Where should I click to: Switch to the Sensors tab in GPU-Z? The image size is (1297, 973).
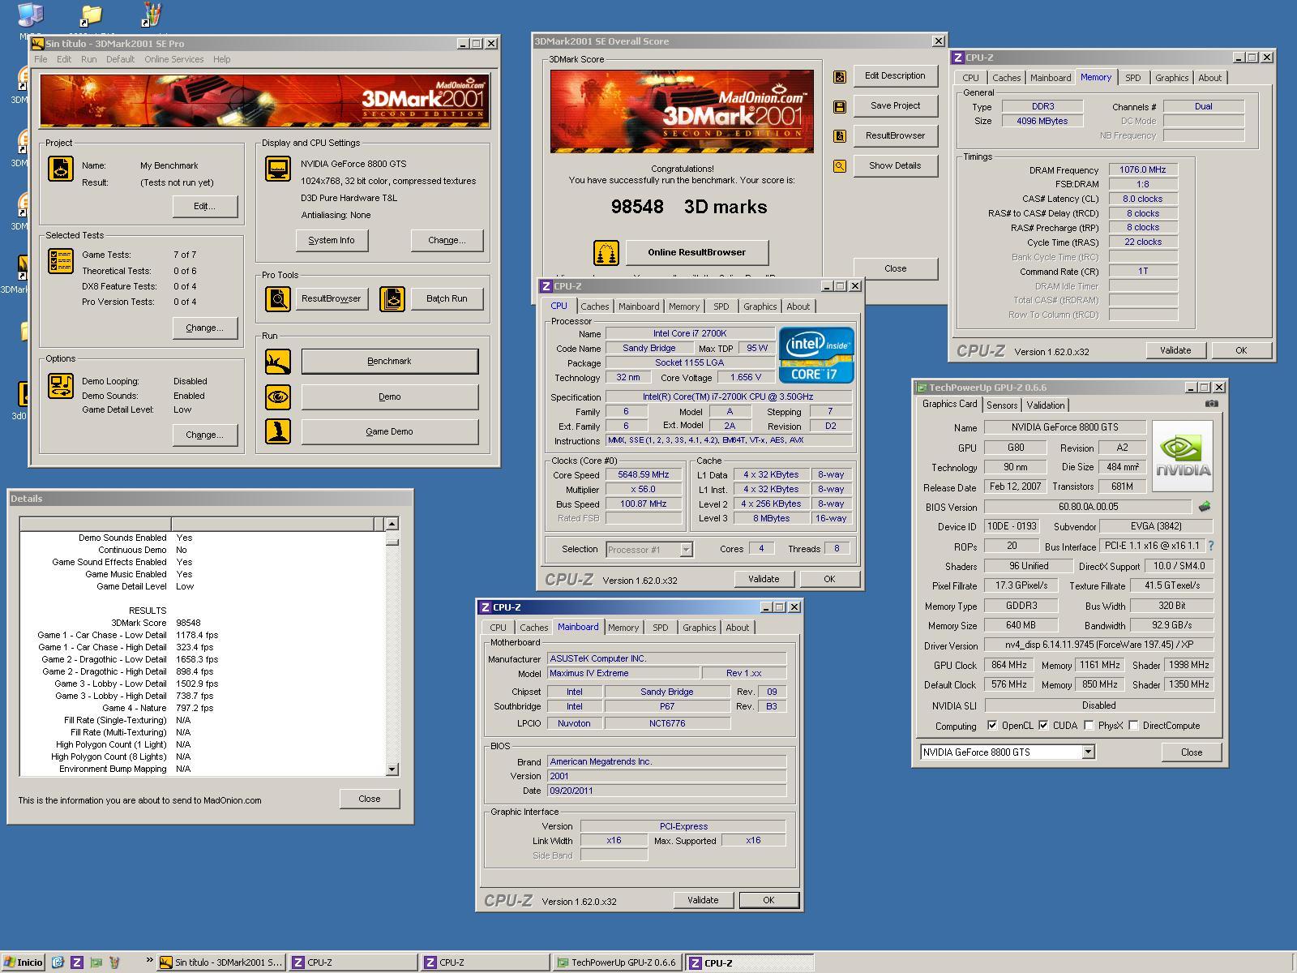coord(1002,405)
